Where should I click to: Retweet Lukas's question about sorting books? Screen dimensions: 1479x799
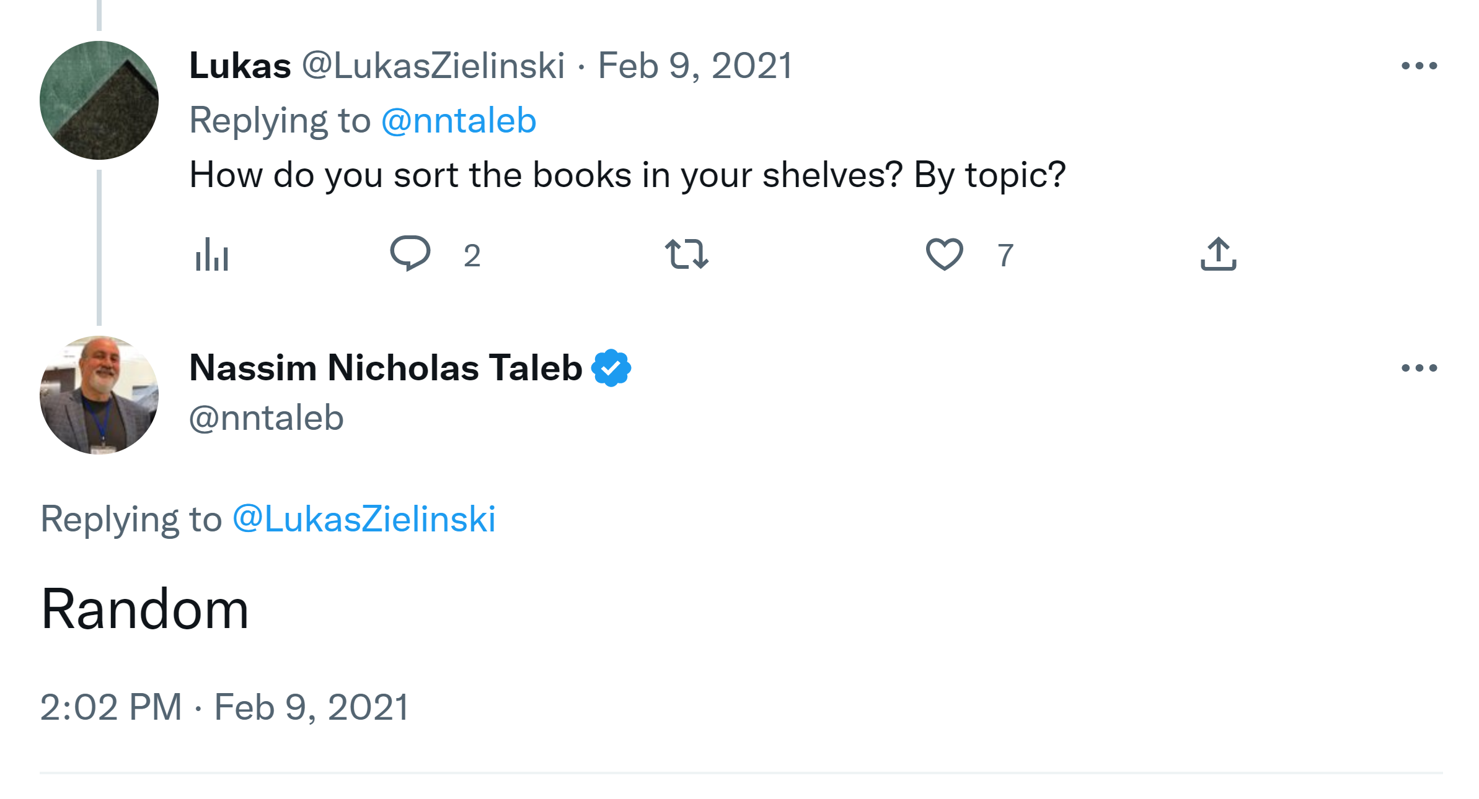pos(686,254)
